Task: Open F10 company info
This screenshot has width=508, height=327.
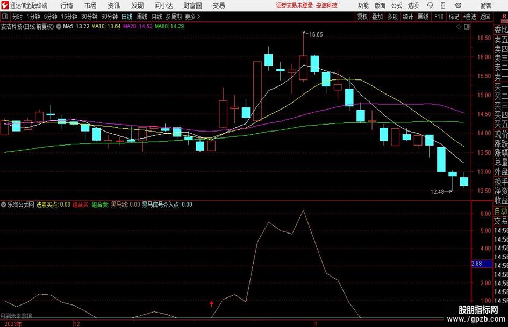Action: coord(439,17)
